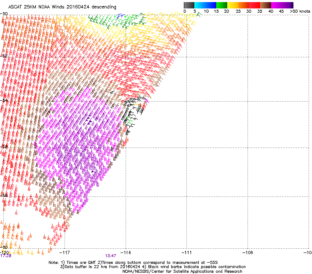Click the '20' legend scale label
Viewport: 312px width, 274px height.
[226, 11]
